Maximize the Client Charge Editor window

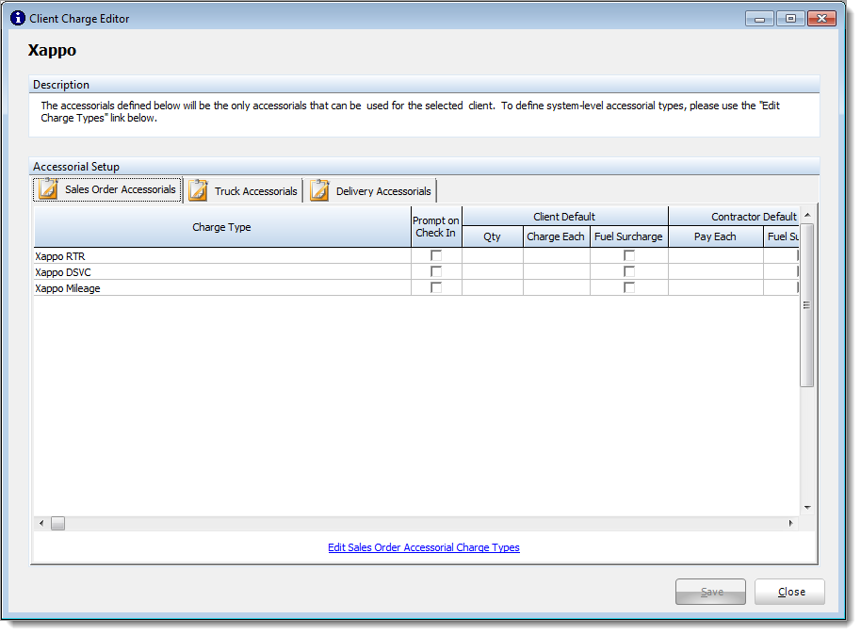[x=790, y=19]
